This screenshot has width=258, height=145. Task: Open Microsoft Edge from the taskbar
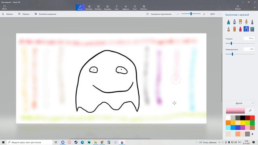(82, 142)
